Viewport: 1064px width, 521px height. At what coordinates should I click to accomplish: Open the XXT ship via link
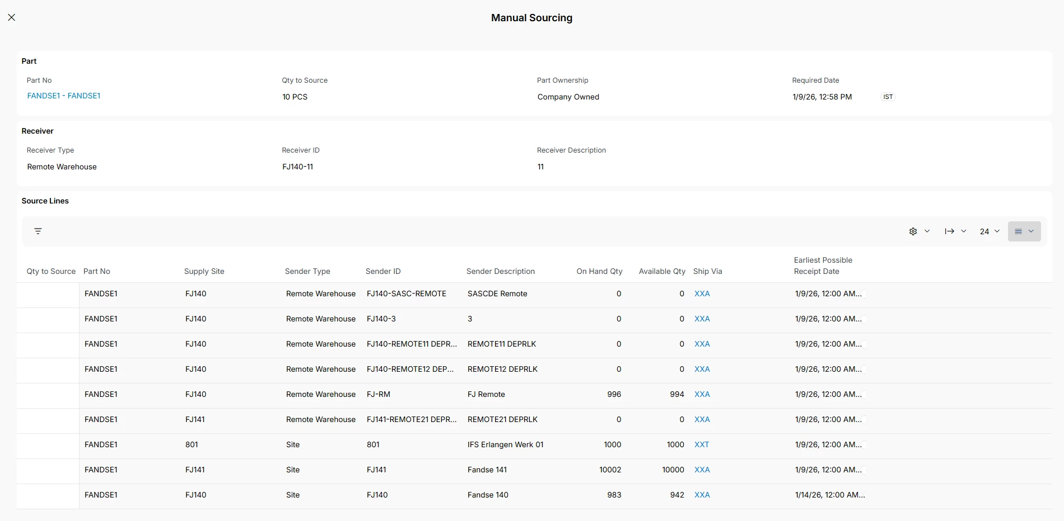coord(702,444)
